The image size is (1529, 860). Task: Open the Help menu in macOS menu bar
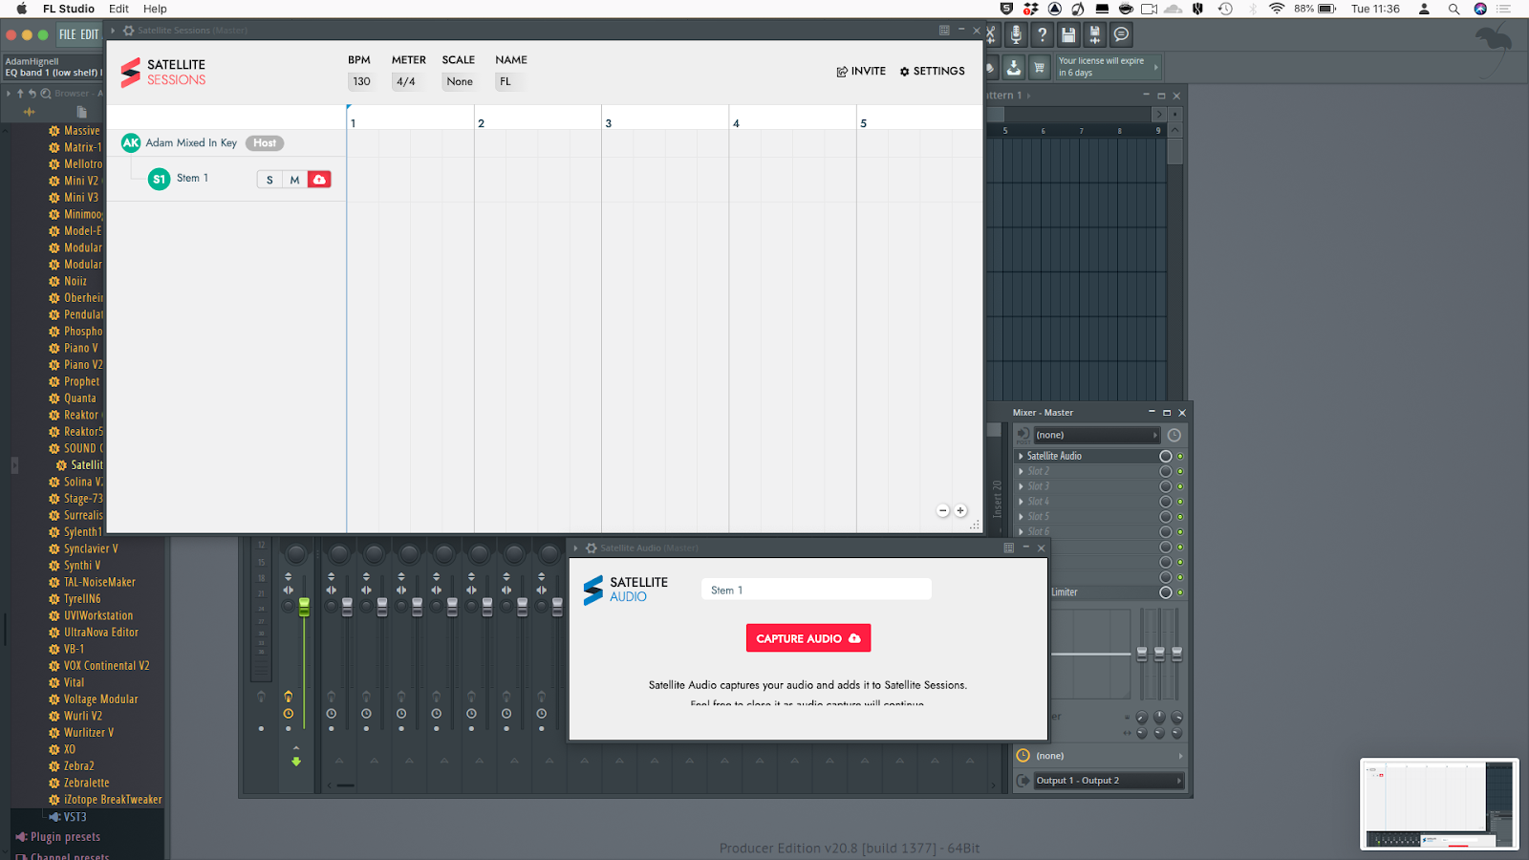155,9
